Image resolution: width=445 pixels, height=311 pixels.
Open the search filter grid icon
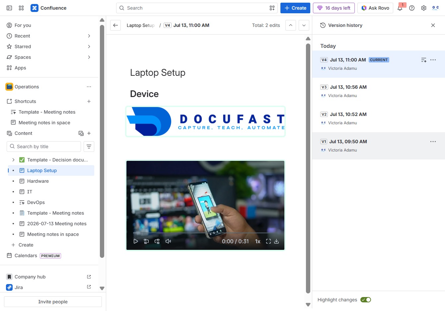pyautogui.click(x=272, y=8)
